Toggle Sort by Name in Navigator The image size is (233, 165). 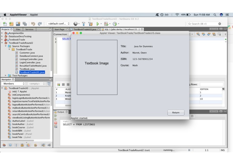[x=43, y=145]
